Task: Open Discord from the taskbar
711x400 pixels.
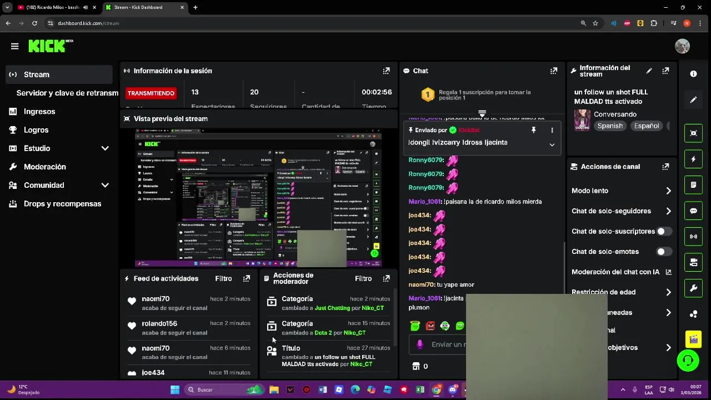Action: coord(453,389)
